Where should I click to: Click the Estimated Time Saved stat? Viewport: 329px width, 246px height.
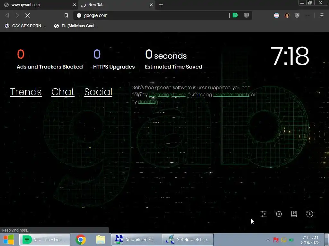click(173, 59)
